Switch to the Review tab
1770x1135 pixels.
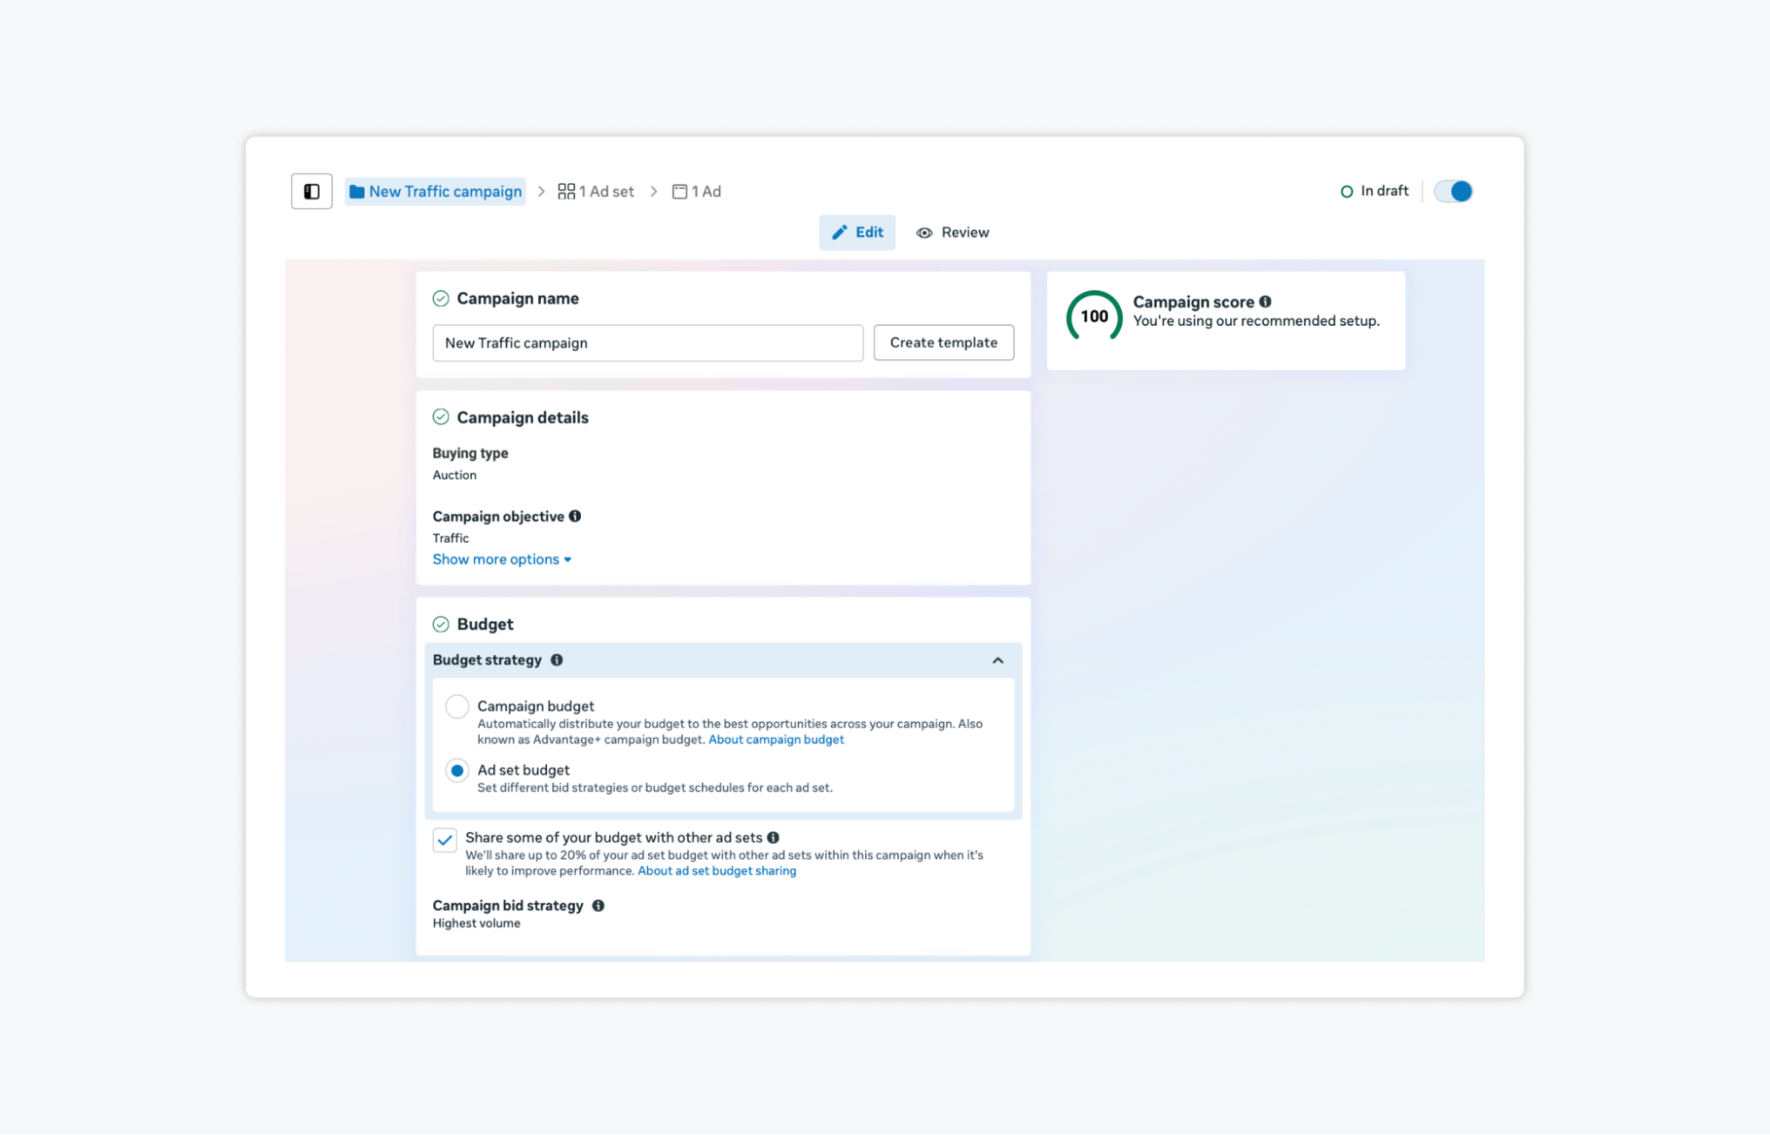[953, 232]
